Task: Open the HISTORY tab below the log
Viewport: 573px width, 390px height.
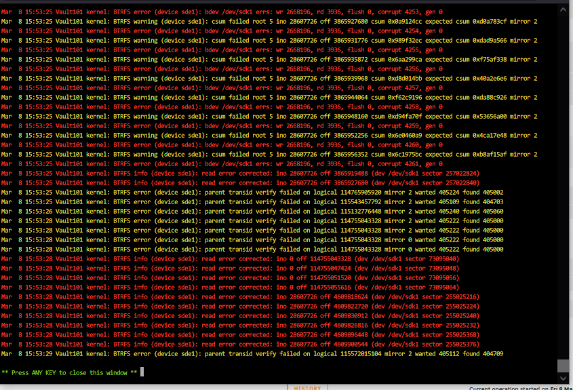Action: pyautogui.click(x=307, y=387)
